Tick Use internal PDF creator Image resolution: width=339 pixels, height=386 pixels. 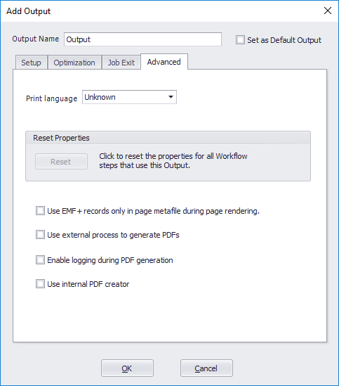(40, 284)
